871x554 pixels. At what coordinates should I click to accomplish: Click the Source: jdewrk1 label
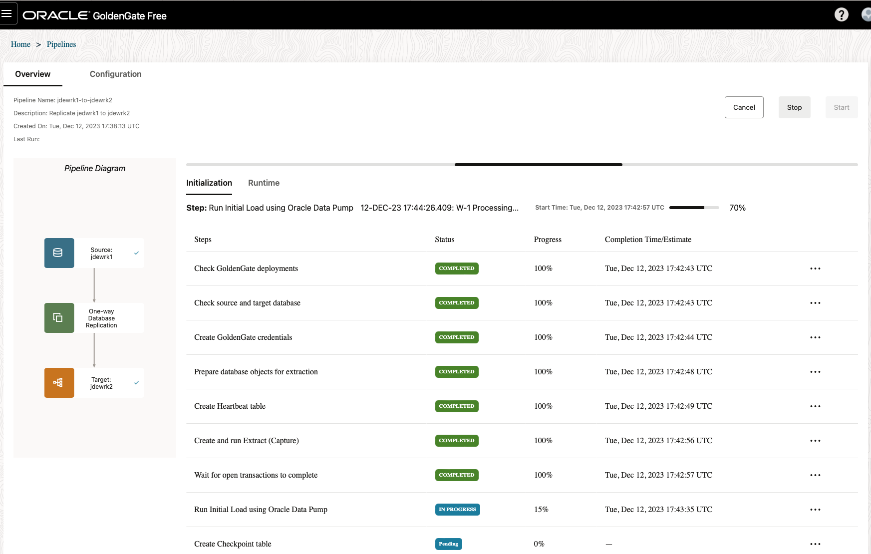(101, 254)
